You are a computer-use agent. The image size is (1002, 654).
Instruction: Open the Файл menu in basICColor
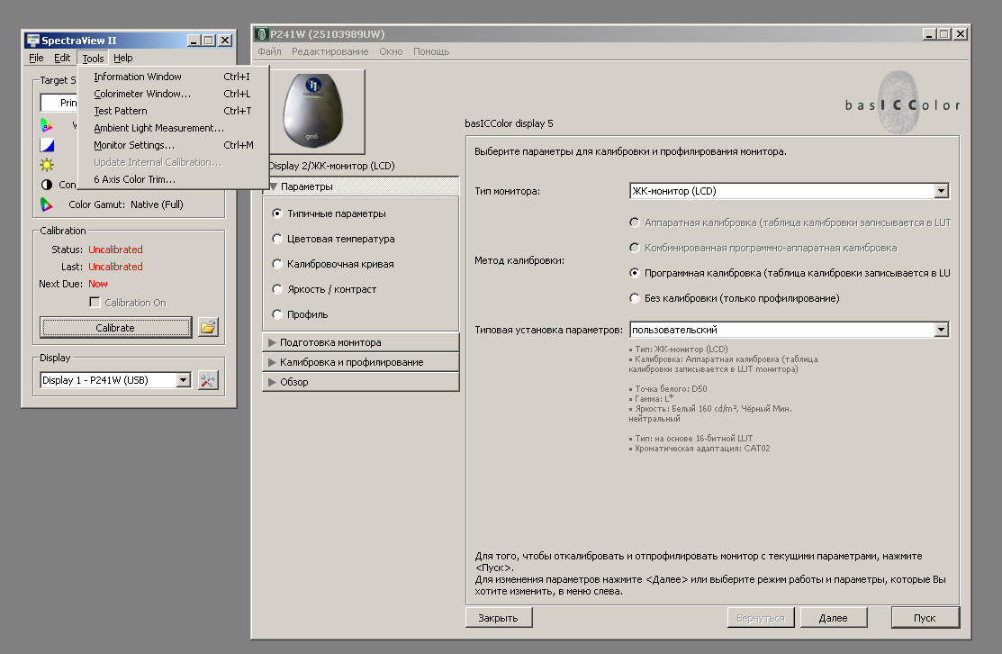pyautogui.click(x=269, y=51)
